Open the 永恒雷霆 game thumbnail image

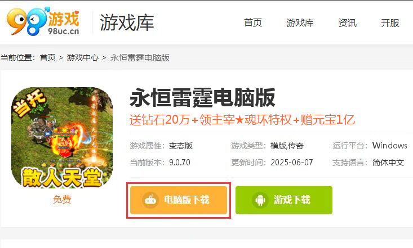(62, 138)
